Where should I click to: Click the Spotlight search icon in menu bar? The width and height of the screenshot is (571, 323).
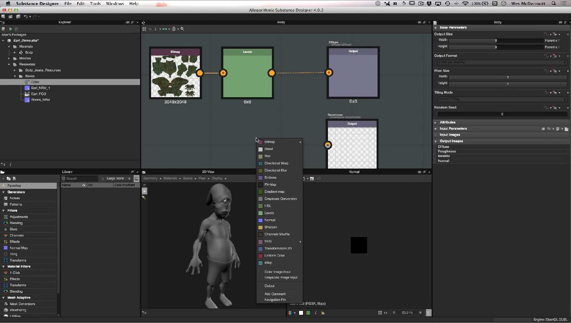(553, 4)
